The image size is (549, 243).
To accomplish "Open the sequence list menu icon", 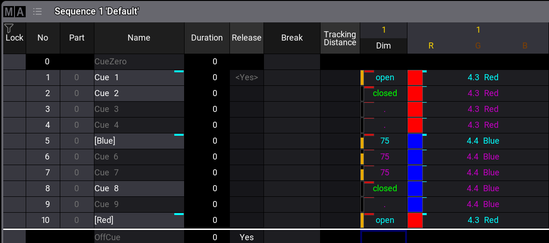I will pyautogui.click(x=37, y=12).
